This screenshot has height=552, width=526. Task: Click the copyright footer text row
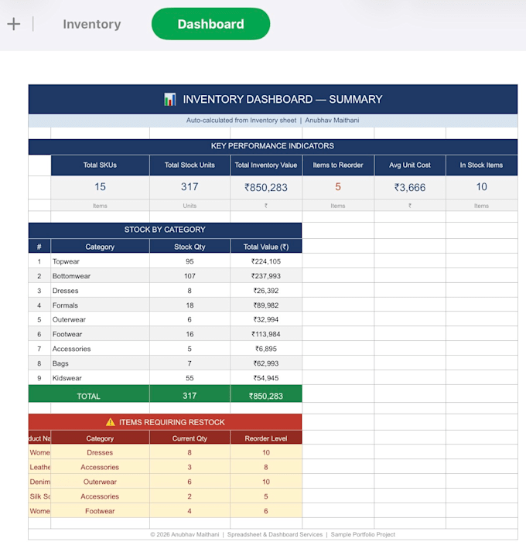click(x=273, y=534)
